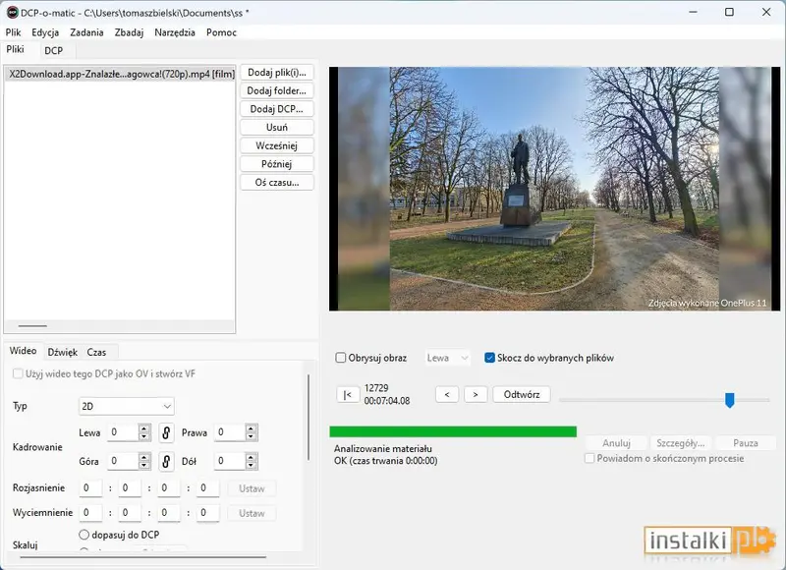Click the playback position slider handle

[730, 400]
